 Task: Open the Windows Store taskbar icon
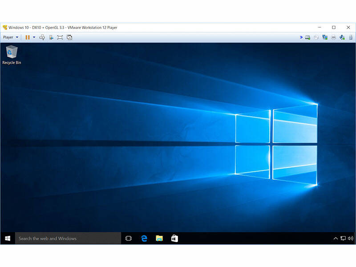click(174, 239)
